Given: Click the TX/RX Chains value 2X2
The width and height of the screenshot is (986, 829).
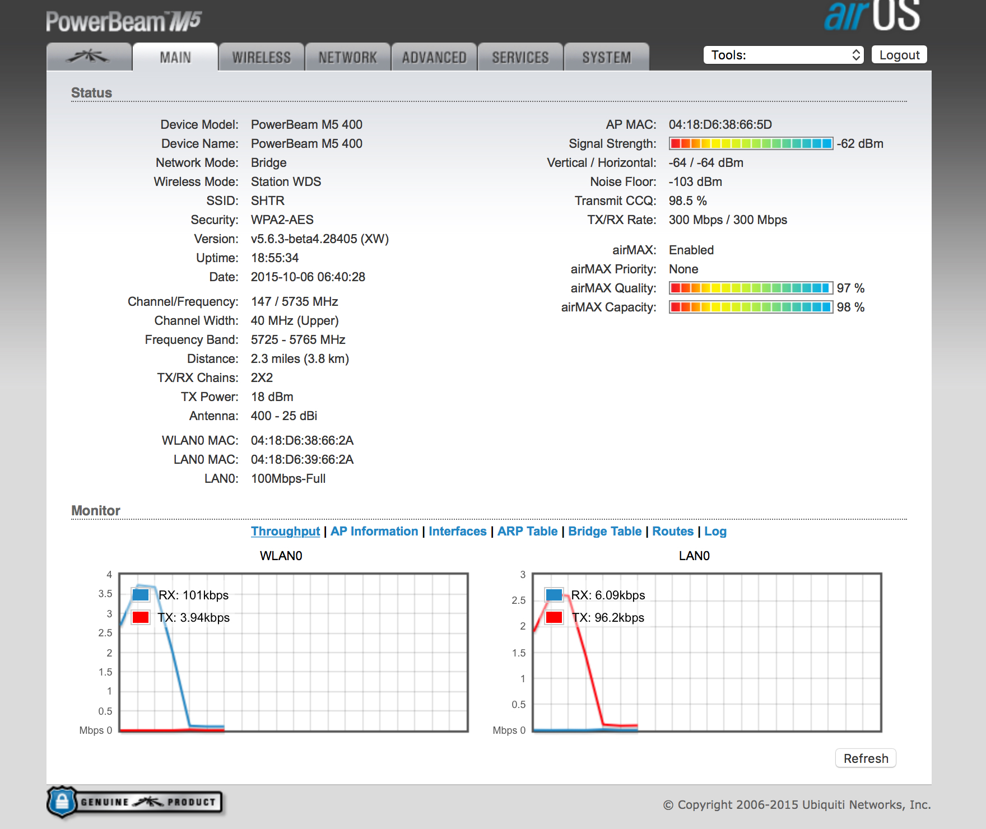Looking at the screenshot, I should (x=262, y=378).
